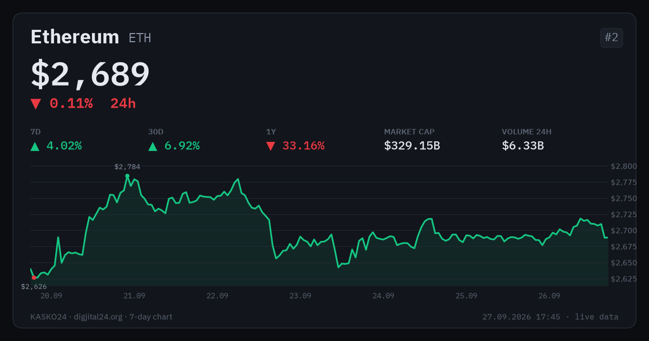The width and height of the screenshot is (649, 341).
Task: Click the 7D label
Action: (36, 132)
